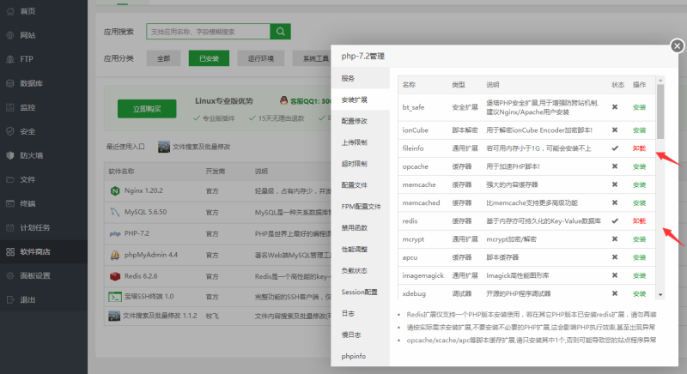Install the imagemagick extension
The height and width of the screenshot is (374, 687).
pos(639,275)
